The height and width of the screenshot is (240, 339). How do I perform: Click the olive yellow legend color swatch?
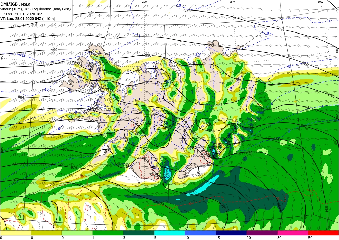46,233
